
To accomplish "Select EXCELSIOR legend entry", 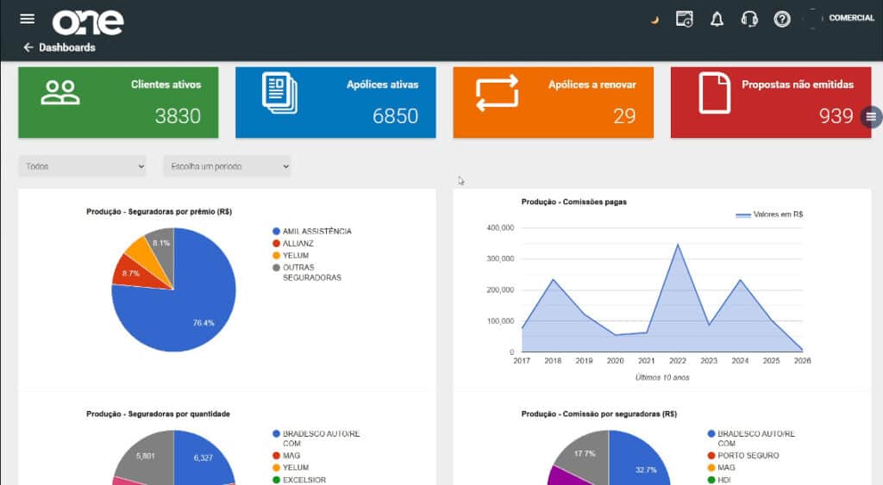I will pyautogui.click(x=299, y=480).
